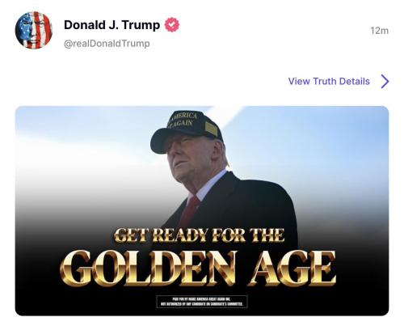Click the GET READY FOR THE caption
404x330 pixels.
(199, 235)
